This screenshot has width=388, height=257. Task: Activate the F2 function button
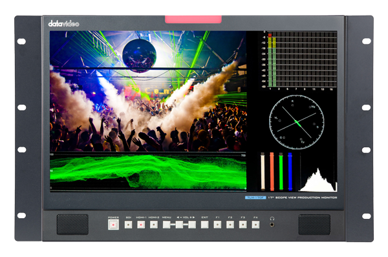coord(230,225)
